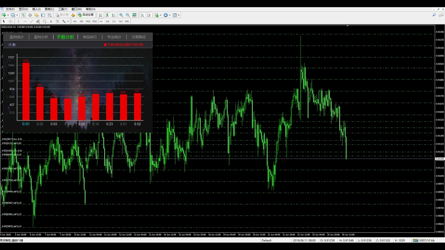
Task: Select the horizontal line drawing tool
Action: coord(25,21)
